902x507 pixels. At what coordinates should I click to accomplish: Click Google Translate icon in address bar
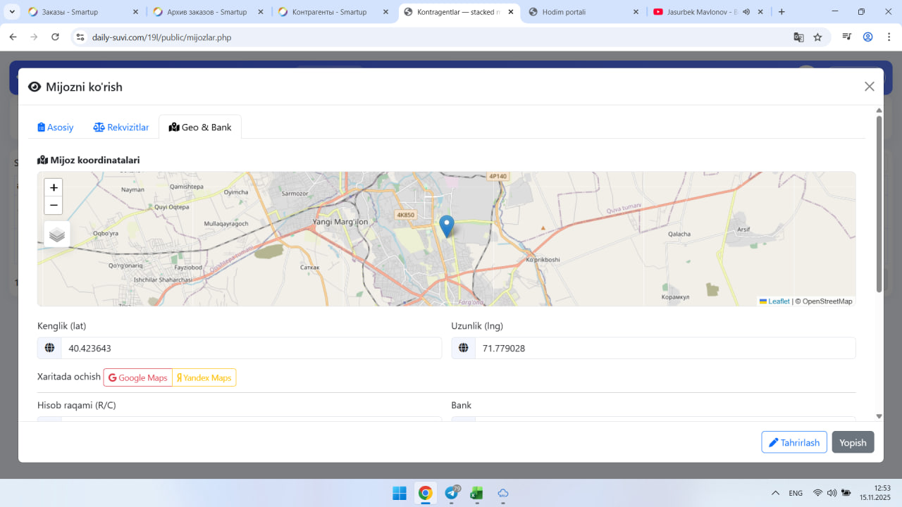(x=798, y=37)
